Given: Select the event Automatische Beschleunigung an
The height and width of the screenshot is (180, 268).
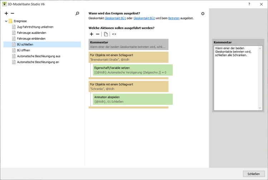Looking at the screenshot, I should tap(38, 62).
